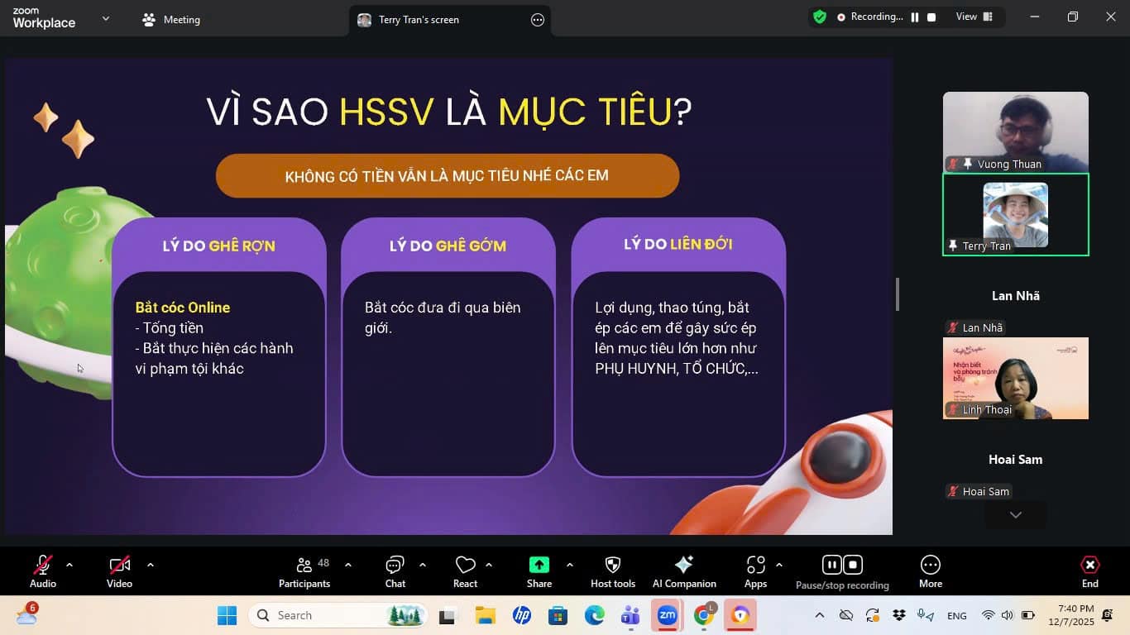Viewport: 1130px width, 635px height.
Task: Expand audio settings arrow beside Audio
Action: [x=69, y=565]
